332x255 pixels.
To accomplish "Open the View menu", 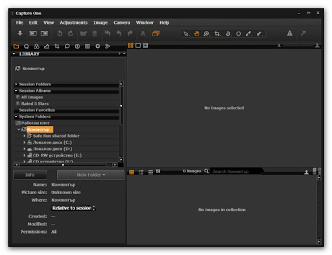I will pyautogui.click(x=49, y=23).
